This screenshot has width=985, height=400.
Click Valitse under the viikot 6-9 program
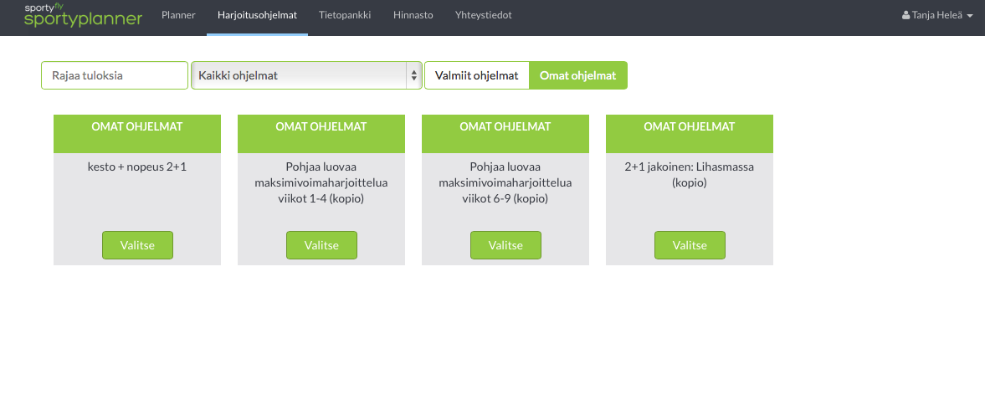[505, 245]
